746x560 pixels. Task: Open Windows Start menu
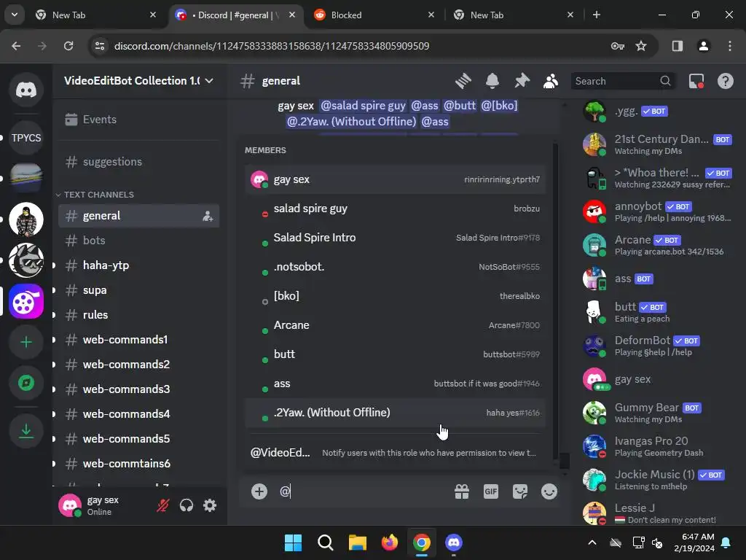click(x=293, y=542)
